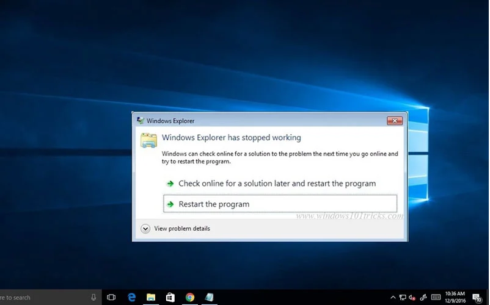Close the Windows Explorer error dialog

point(394,121)
